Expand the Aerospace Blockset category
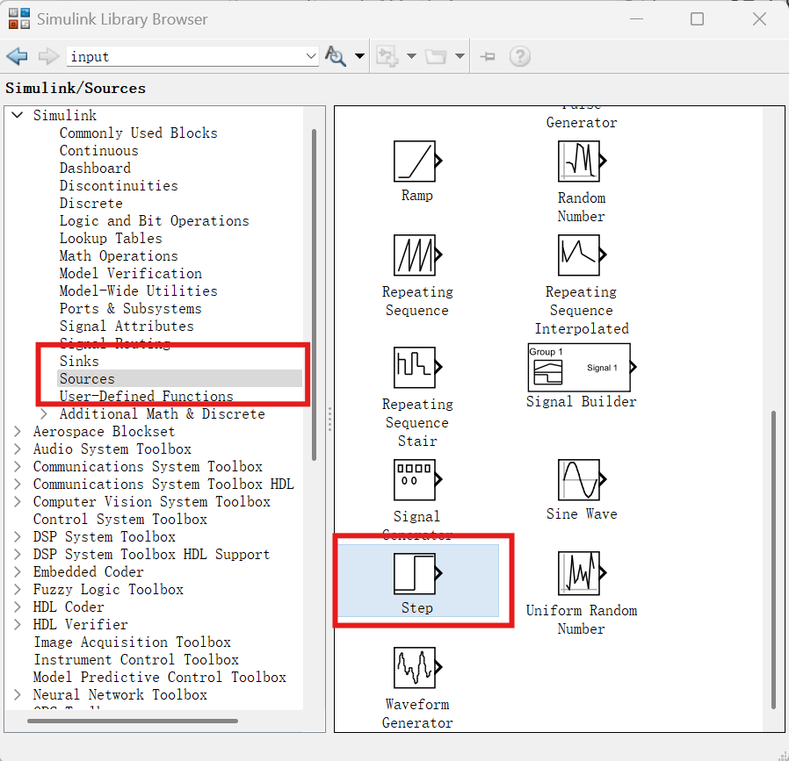Viewport: 789px width, 761px height. coord(18,431)
